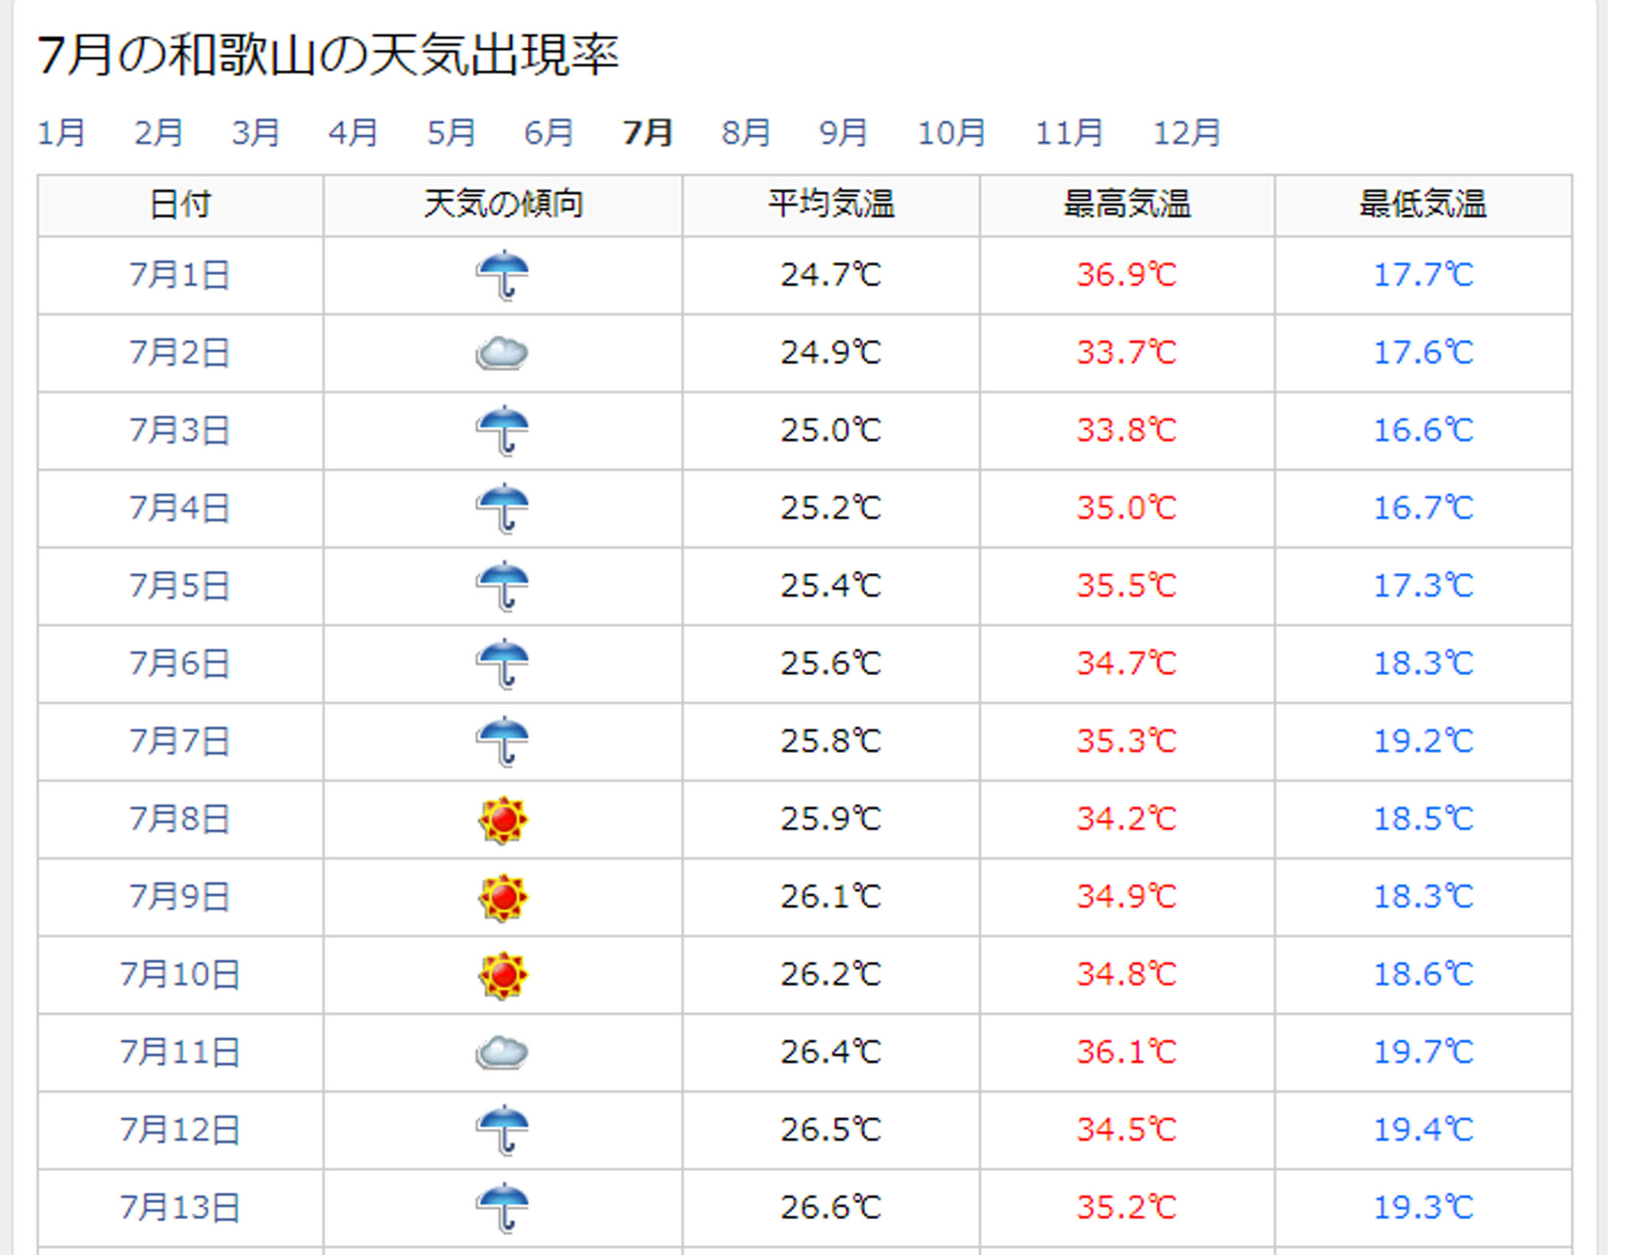Click the 最高気温 column header
This screenshot has width=1630, height=1255.
(1127, 205)
